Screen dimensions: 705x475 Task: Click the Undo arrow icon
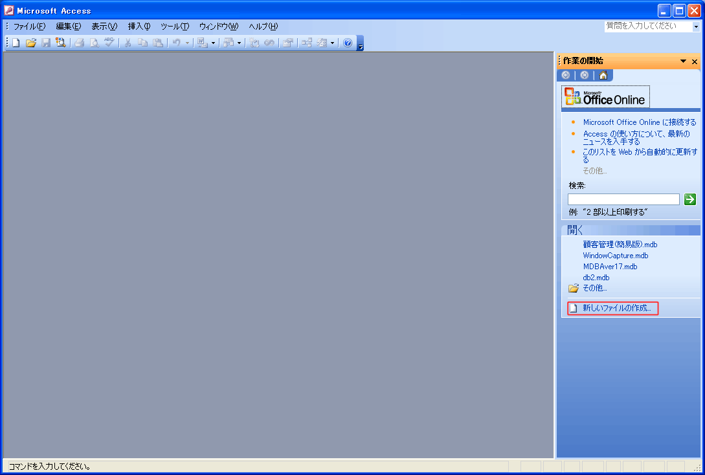click(x=177, y=43)
